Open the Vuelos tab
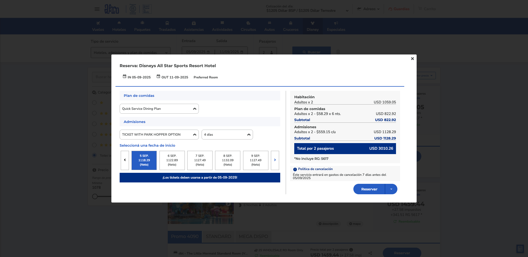This screenshot has width=528, height=257. pyautogui.click(x=98, y=26)
